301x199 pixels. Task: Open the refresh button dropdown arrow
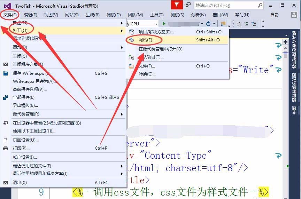(x=214, y=24)
